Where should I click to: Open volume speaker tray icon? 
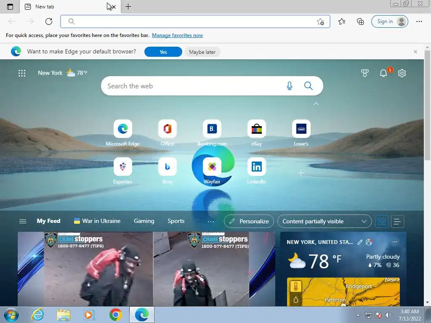[388, 315]
